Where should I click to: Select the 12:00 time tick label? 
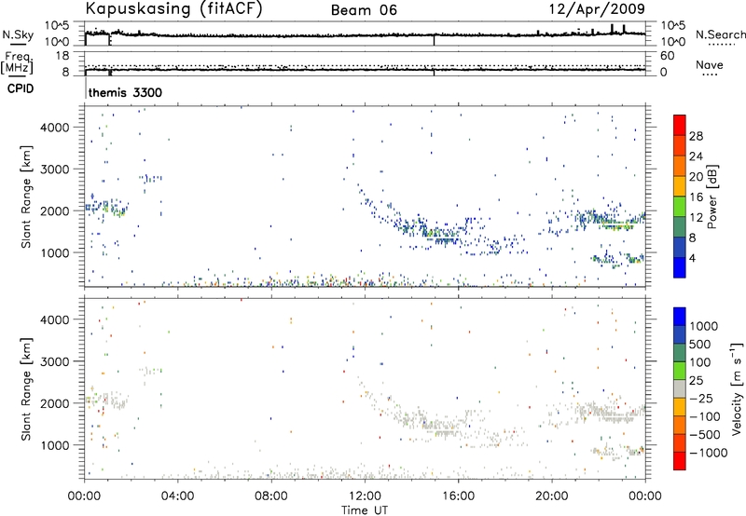pyautogui.click(x=365, y=496)
